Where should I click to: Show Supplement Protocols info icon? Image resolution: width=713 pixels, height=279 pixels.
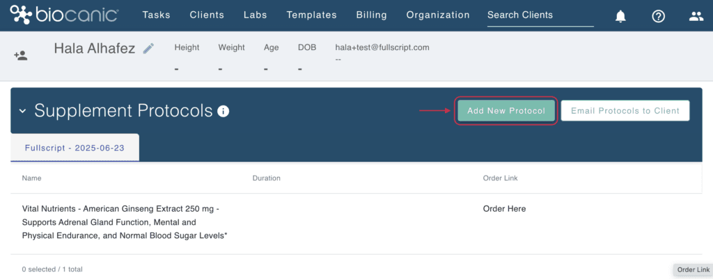223,111
